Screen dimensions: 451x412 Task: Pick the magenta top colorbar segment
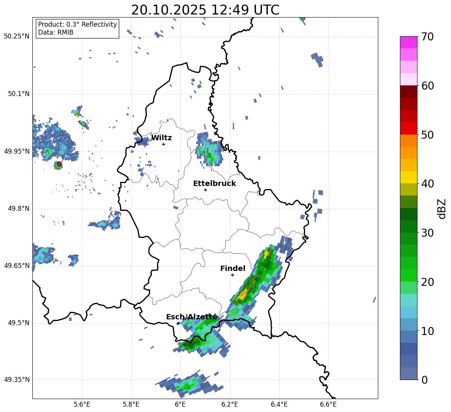[408, 43]
